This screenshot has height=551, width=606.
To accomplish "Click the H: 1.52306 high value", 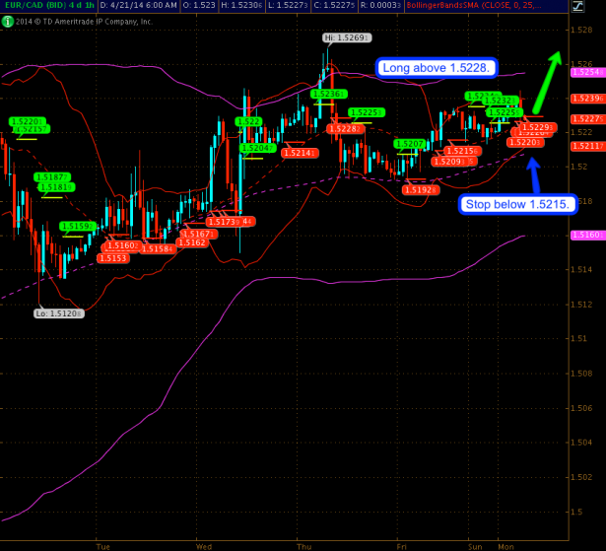I will [x=243, y=5].
